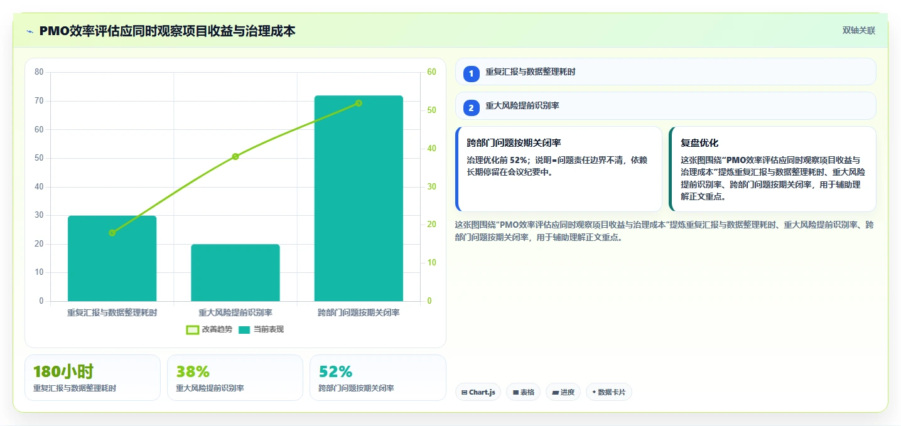The image size is (901, 426).
Task: Click the left axis value 80
Action: tap(39, 72)
